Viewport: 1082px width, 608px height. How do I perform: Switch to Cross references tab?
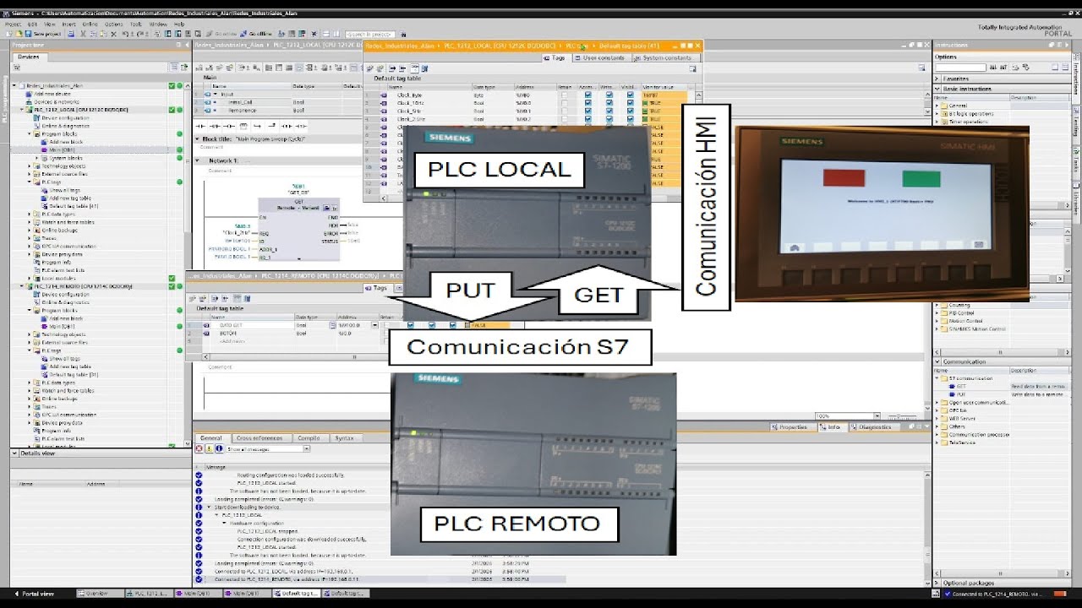(262, 438)
